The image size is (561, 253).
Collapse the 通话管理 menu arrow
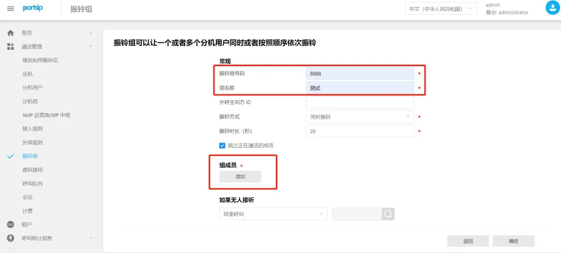[91, 46]
